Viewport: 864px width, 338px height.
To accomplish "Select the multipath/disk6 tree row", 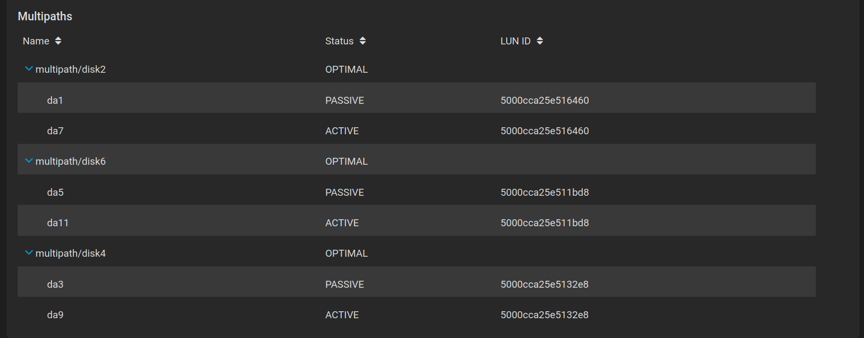I will click(x=417, y=159).
